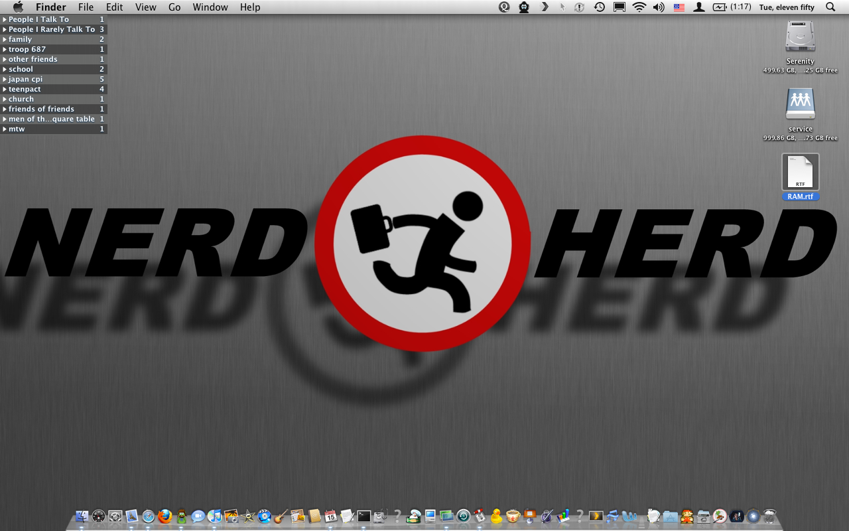
Task: Launch Cyberduck yellow duck icon
Action: click(x=496, y=516)
